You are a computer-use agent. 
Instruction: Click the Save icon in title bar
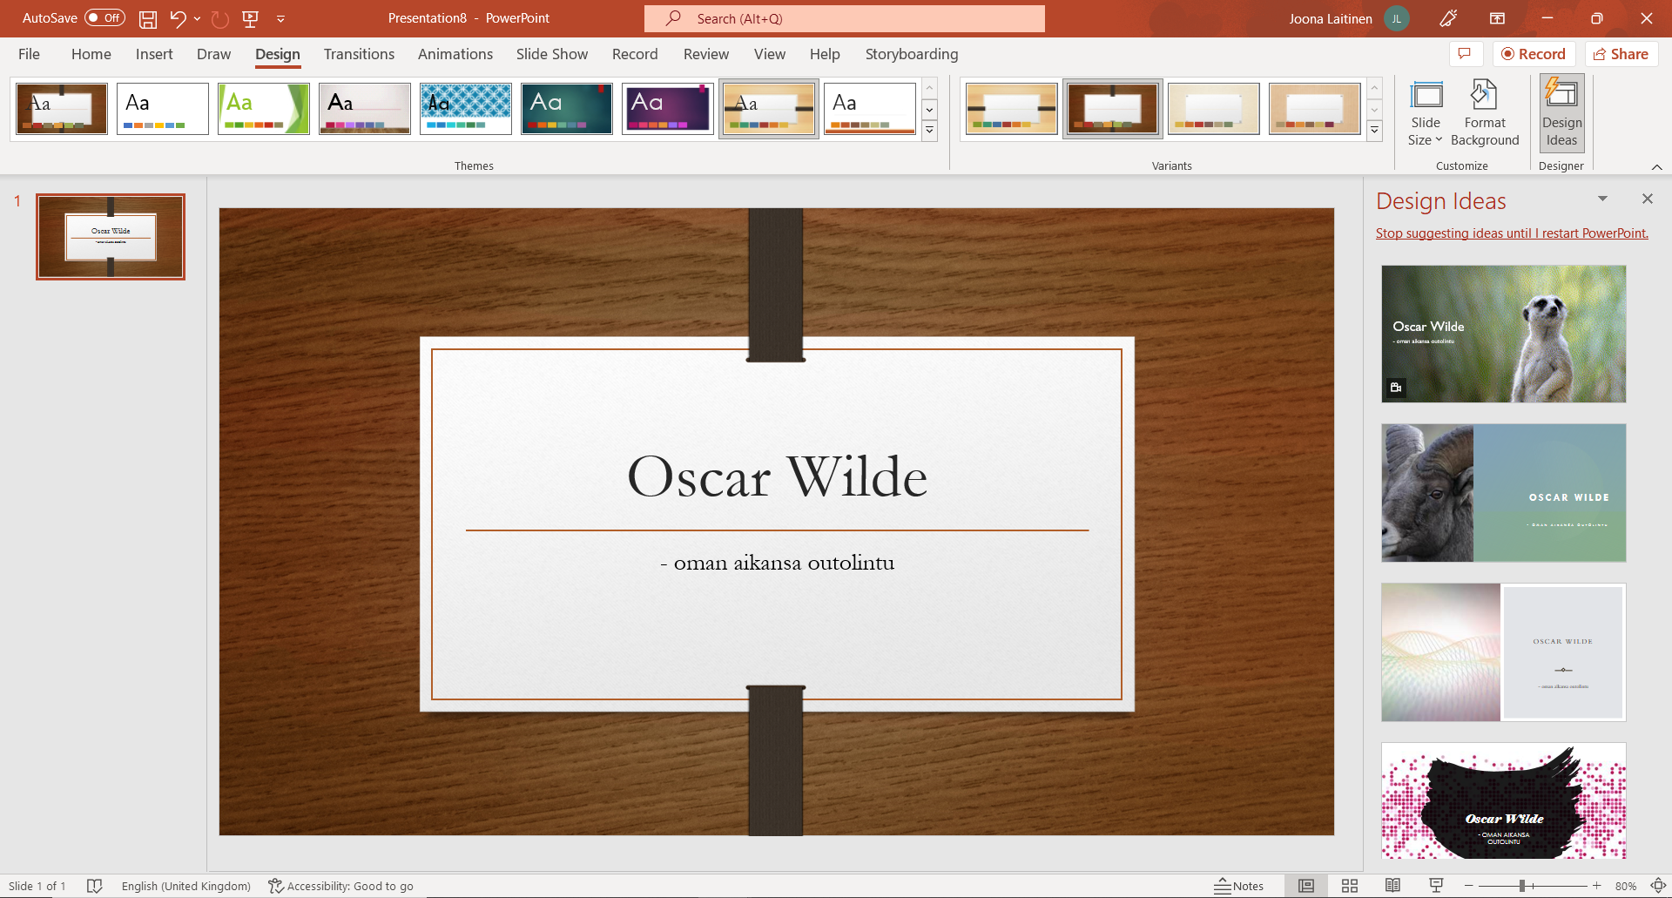(x=148, y=18)
